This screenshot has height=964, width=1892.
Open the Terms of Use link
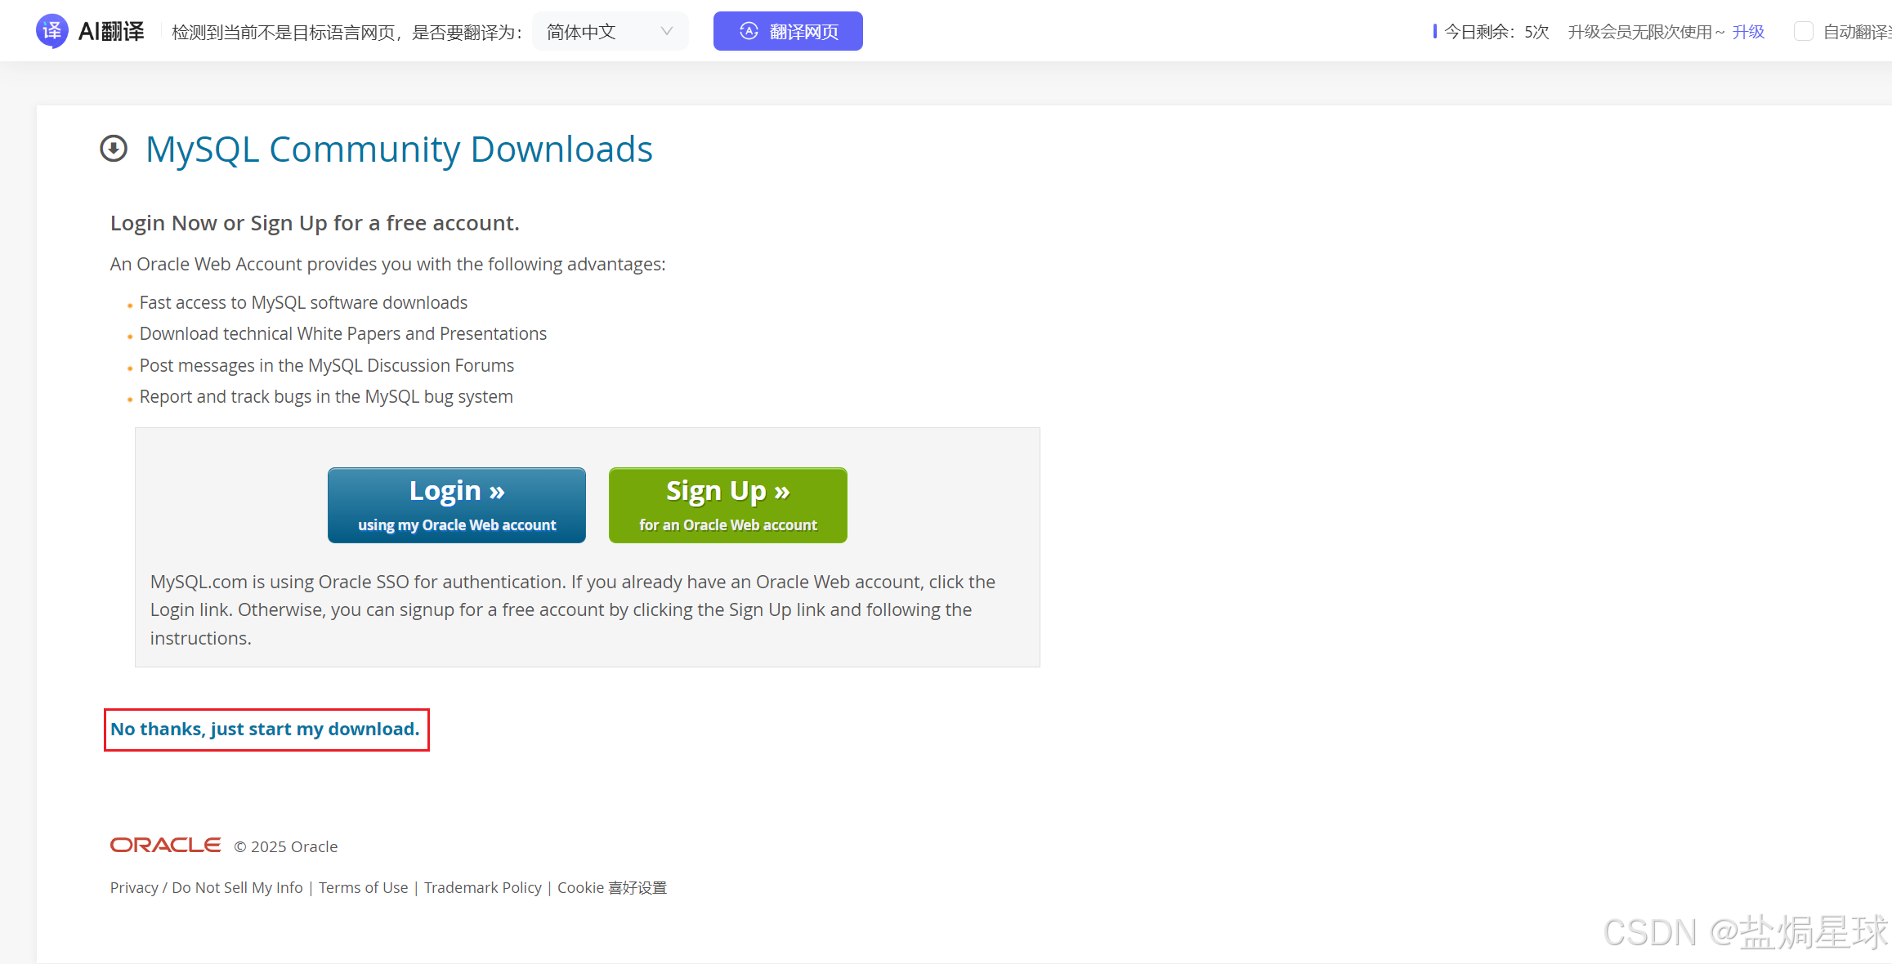click(x=364, y=887)
